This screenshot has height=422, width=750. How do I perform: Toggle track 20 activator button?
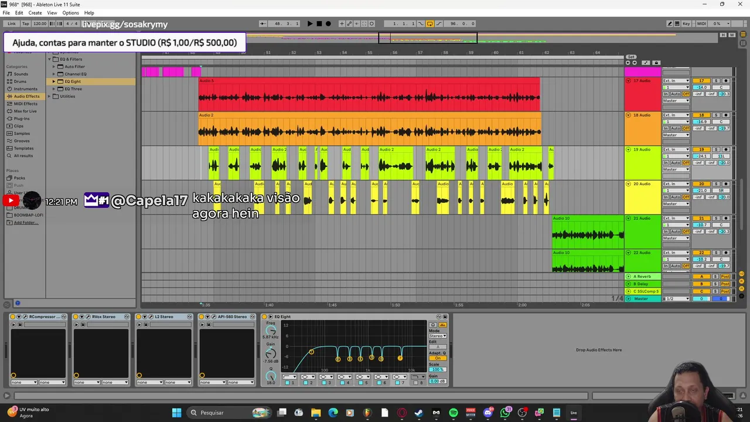click(x=701, y=184)
